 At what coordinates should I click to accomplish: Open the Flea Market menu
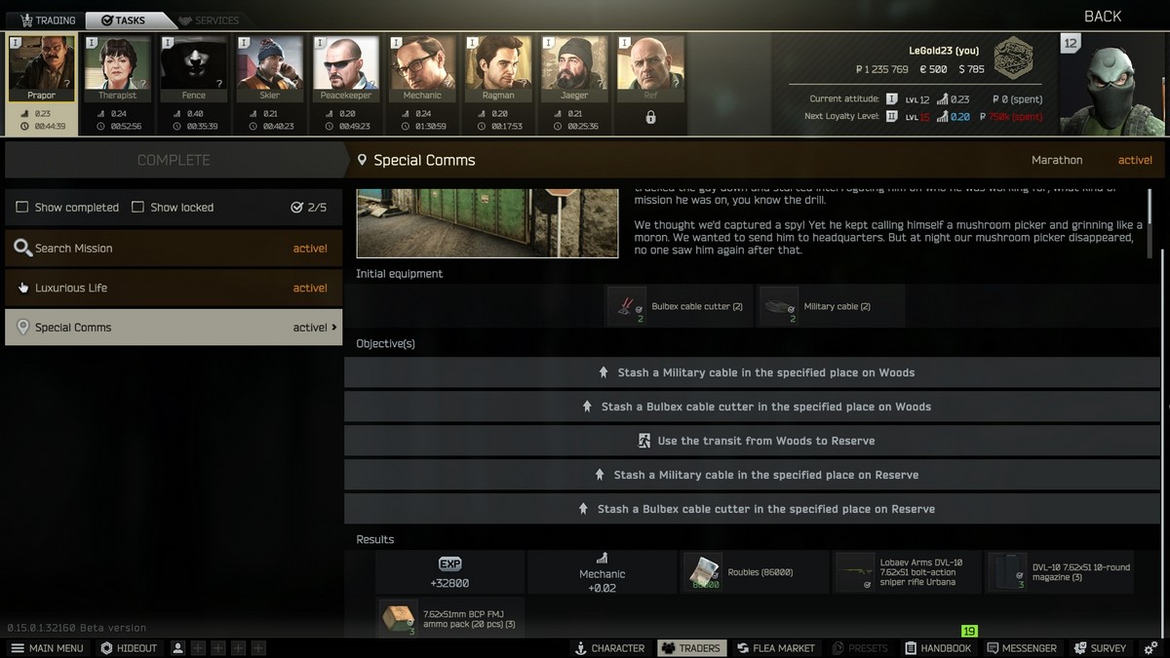pyautogui.click(x=774, y=648)
